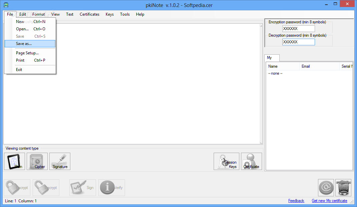The height and width of the screenshot is (207, 357).
Task: Choose Print in the File menu
Action: point(30,60)
